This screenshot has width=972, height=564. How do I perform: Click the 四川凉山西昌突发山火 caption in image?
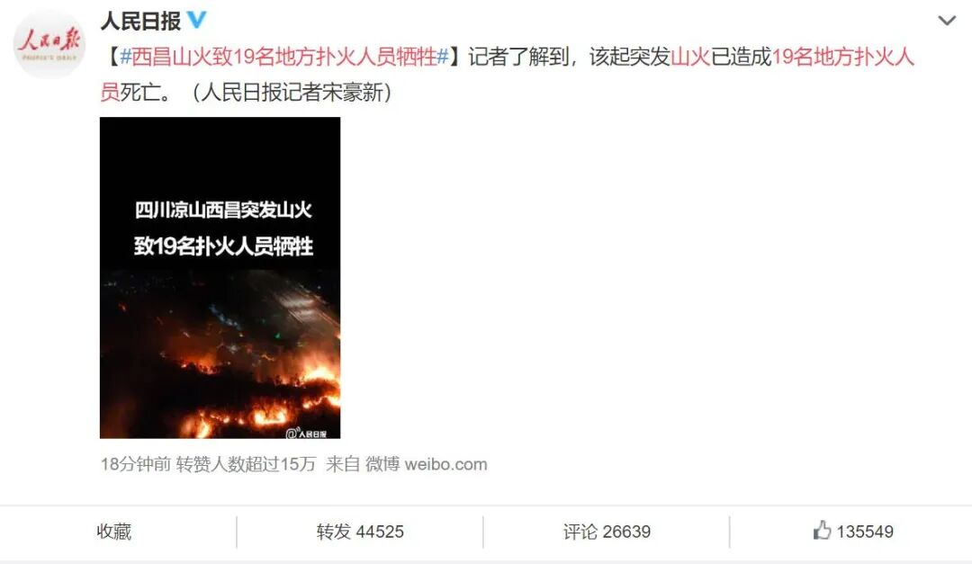pyautogui.click(x=223, y=210)
